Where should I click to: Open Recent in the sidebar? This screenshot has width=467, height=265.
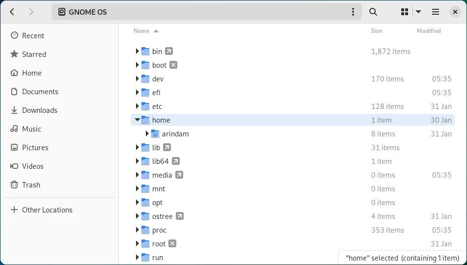[x=33, y=36]
